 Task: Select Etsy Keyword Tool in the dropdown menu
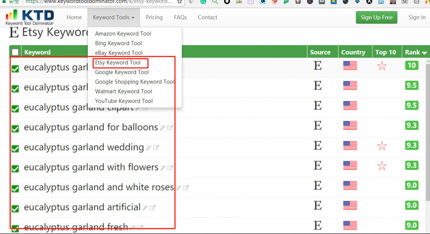118,62
